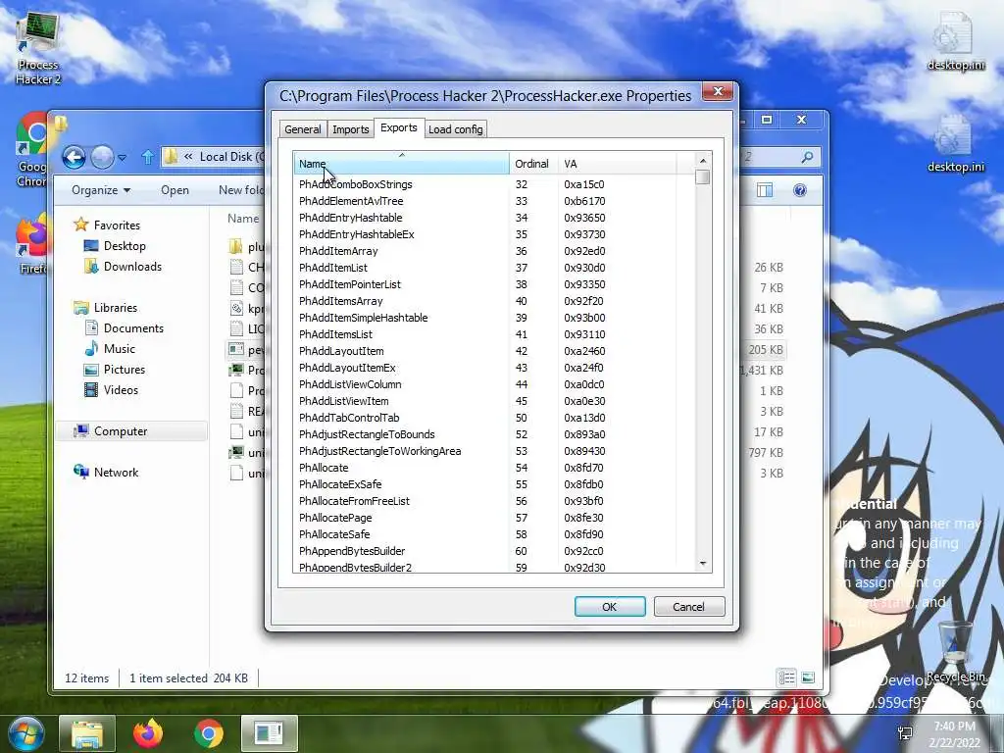Open Google Chrome desktop shortcut icon

[32, 150]
